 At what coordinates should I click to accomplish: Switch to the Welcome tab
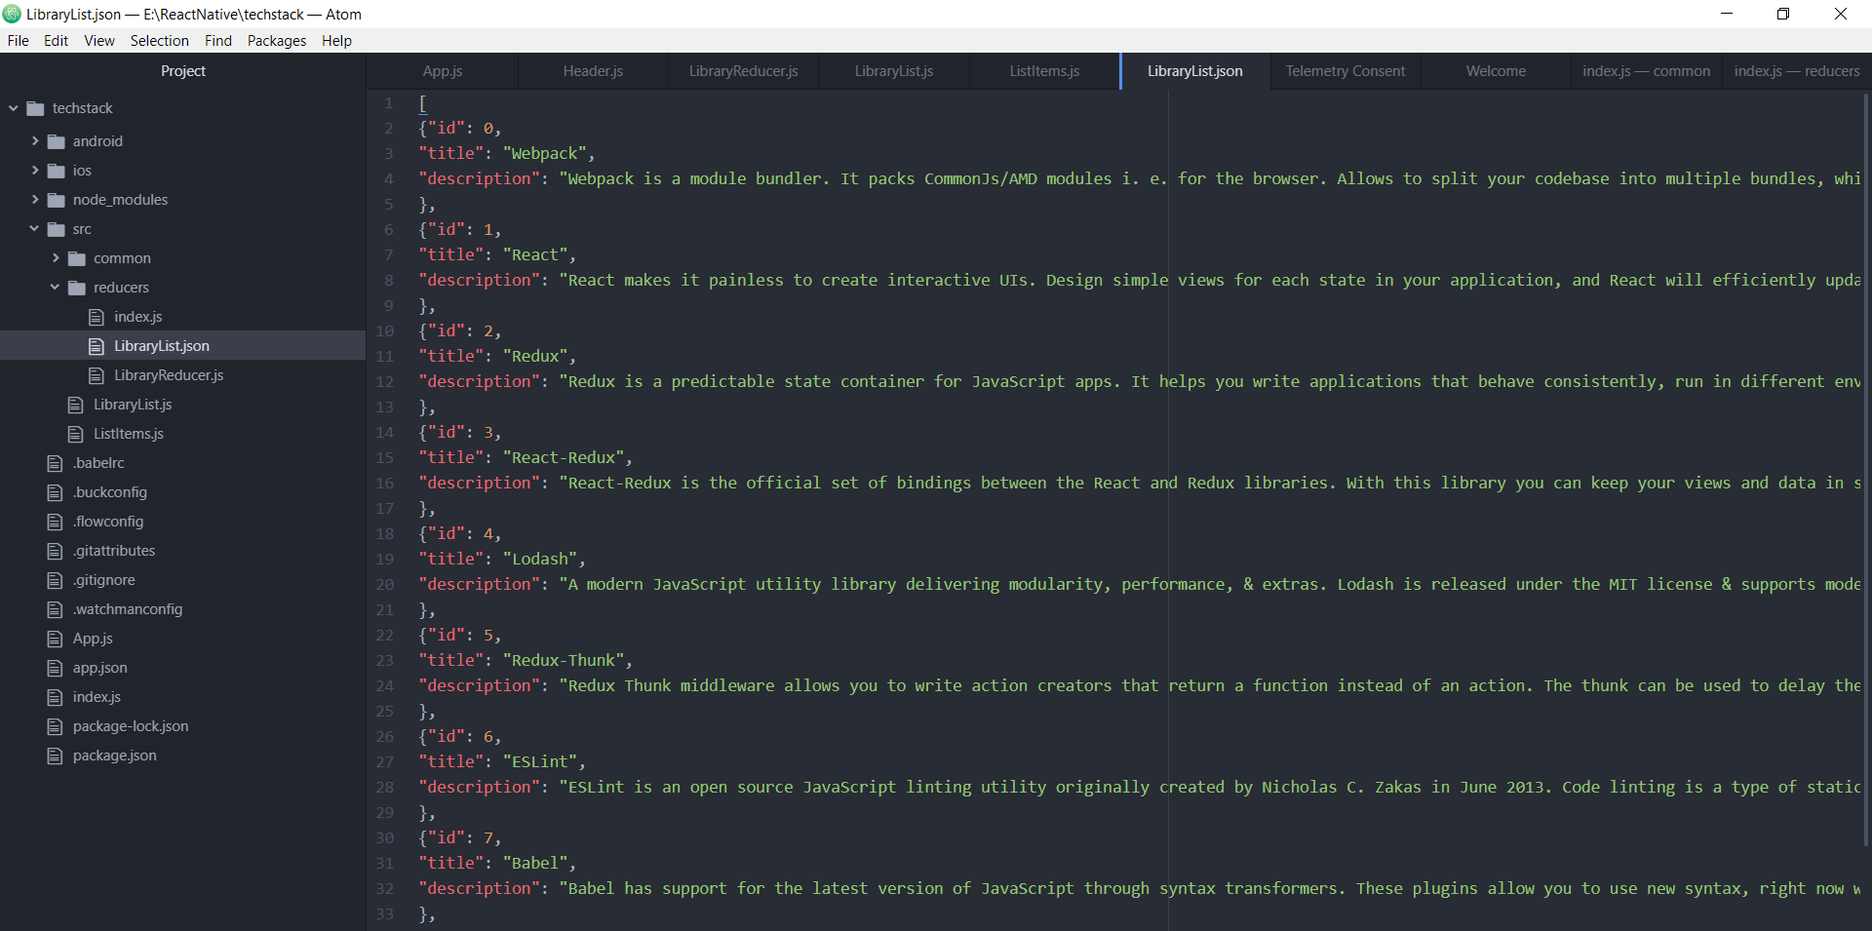click(x=1497, y=71)
